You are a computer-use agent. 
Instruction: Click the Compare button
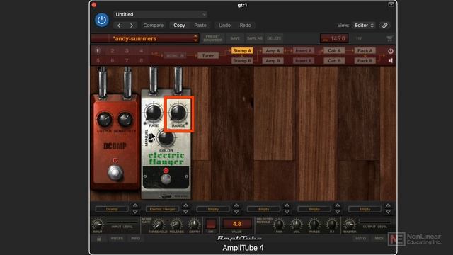coord(154,25)
